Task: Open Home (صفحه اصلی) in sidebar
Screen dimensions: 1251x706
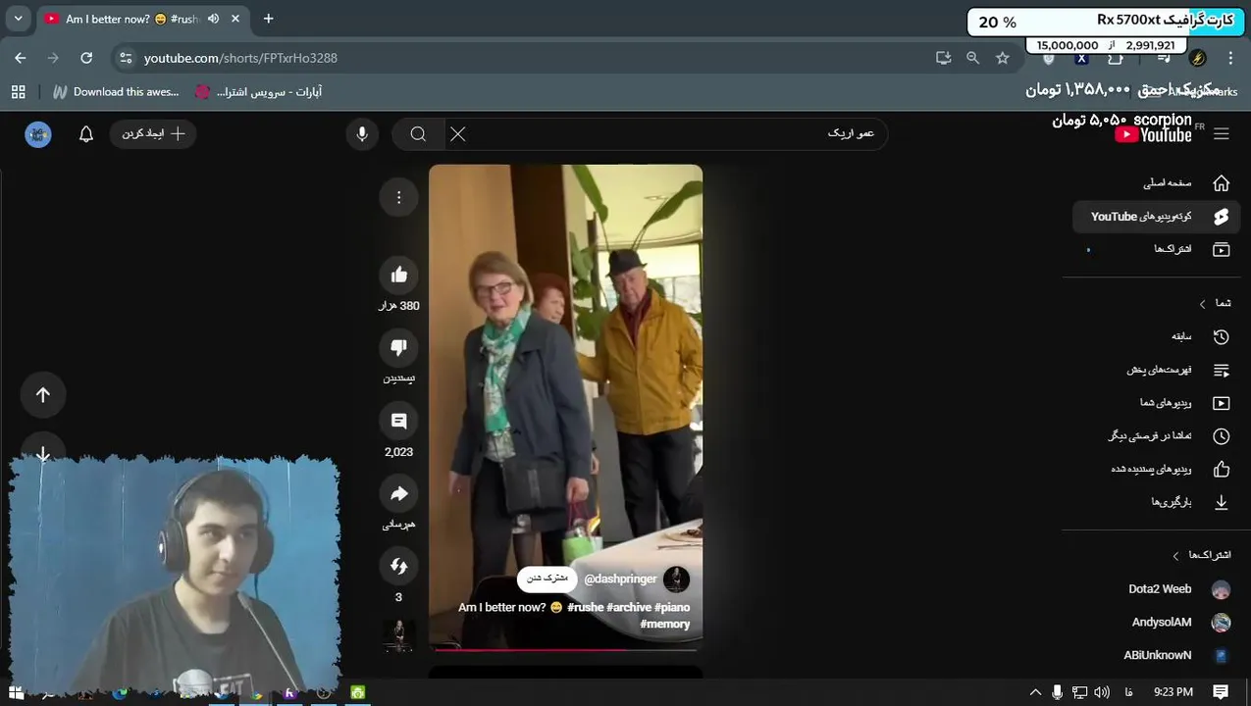Action: pos(1155,183)
